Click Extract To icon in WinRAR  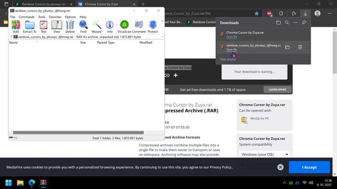click(29, 27)
